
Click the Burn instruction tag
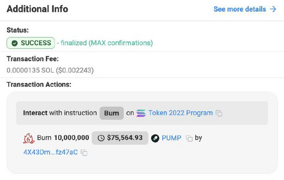pyautogui.click(x=111, y=113)
